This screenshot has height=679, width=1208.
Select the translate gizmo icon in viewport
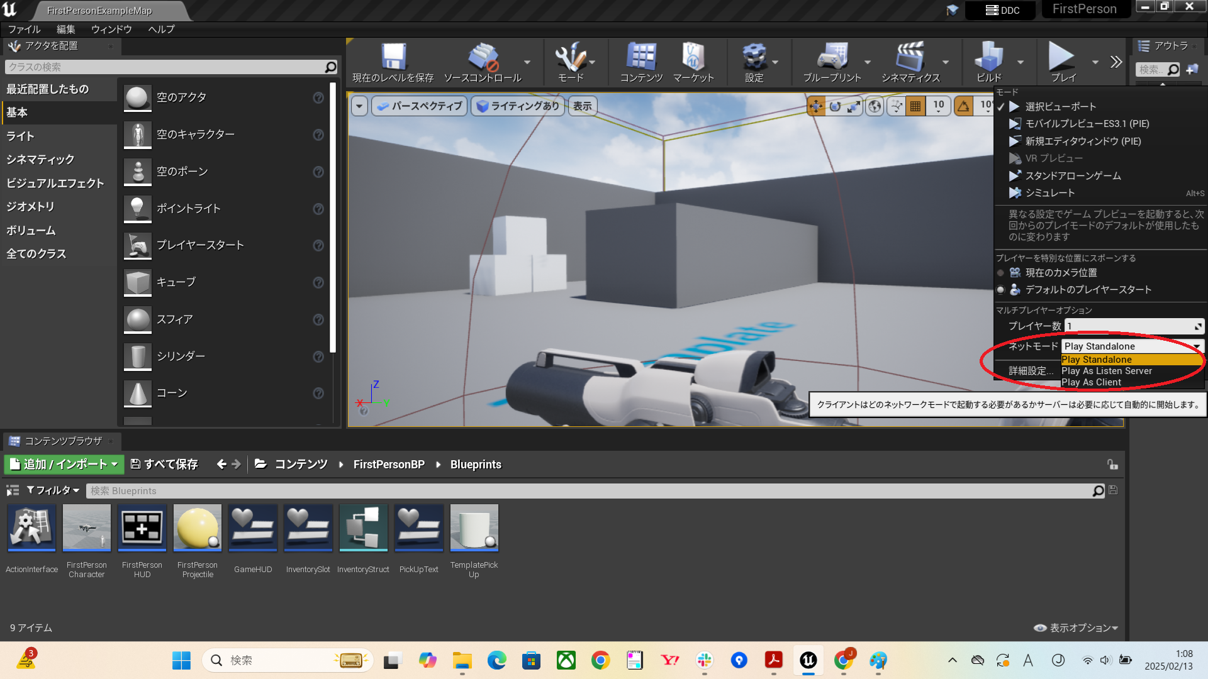tap(816, 106)
